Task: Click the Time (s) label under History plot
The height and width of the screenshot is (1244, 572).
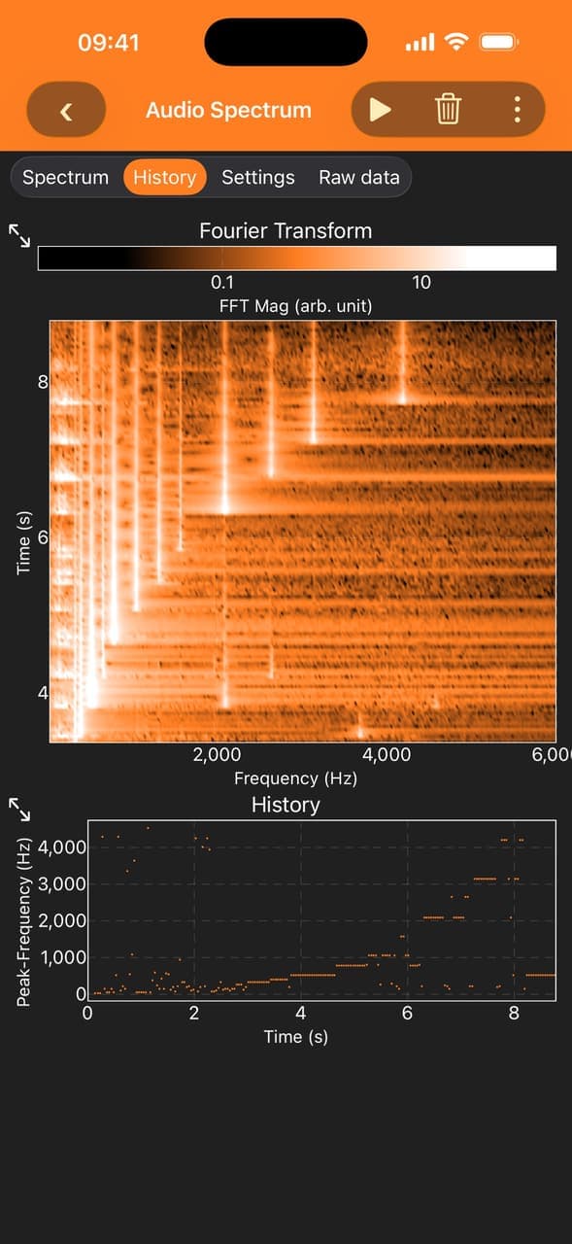Action: [296, 1037]
